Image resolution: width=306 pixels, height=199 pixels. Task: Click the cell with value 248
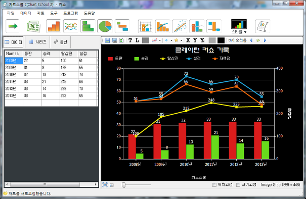coord(69,82)
